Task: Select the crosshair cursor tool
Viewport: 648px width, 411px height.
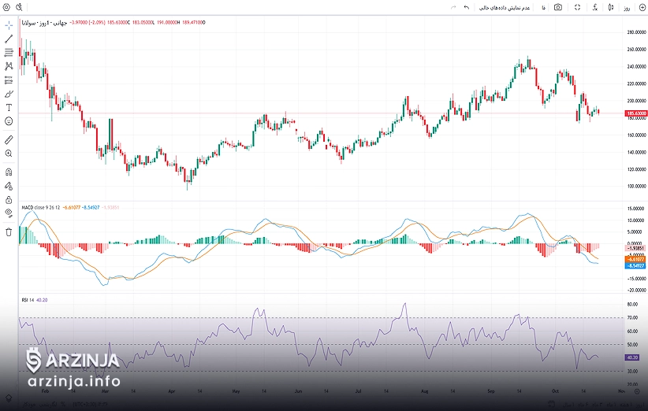Action: (x=9, y=24)
